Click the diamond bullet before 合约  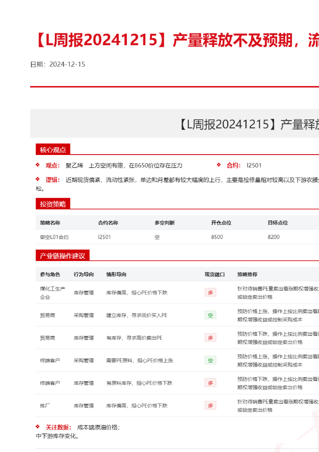tap(219, 165)
